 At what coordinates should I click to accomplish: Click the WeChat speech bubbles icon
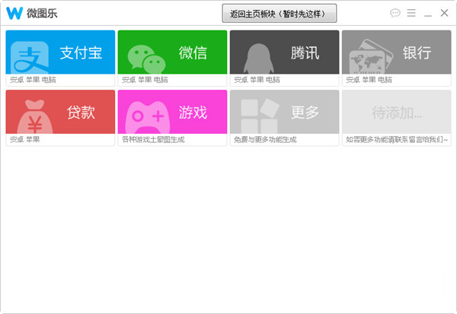(x=146, y=59)
